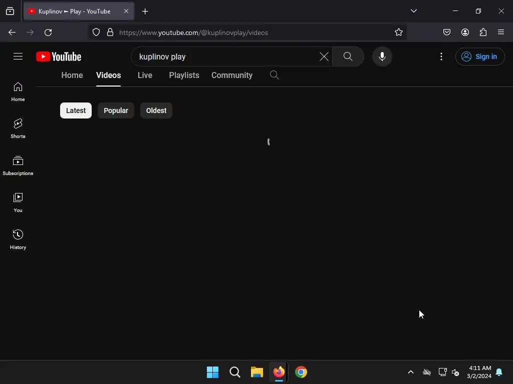This screenshot has width=513, height=384.
Task: View site security lock info
Action: pyautogui.click(x=110, y=32)
